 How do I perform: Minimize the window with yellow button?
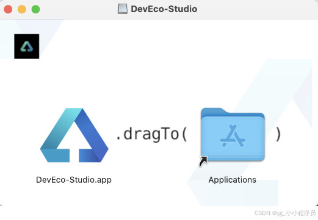click(x=22, y=9)
